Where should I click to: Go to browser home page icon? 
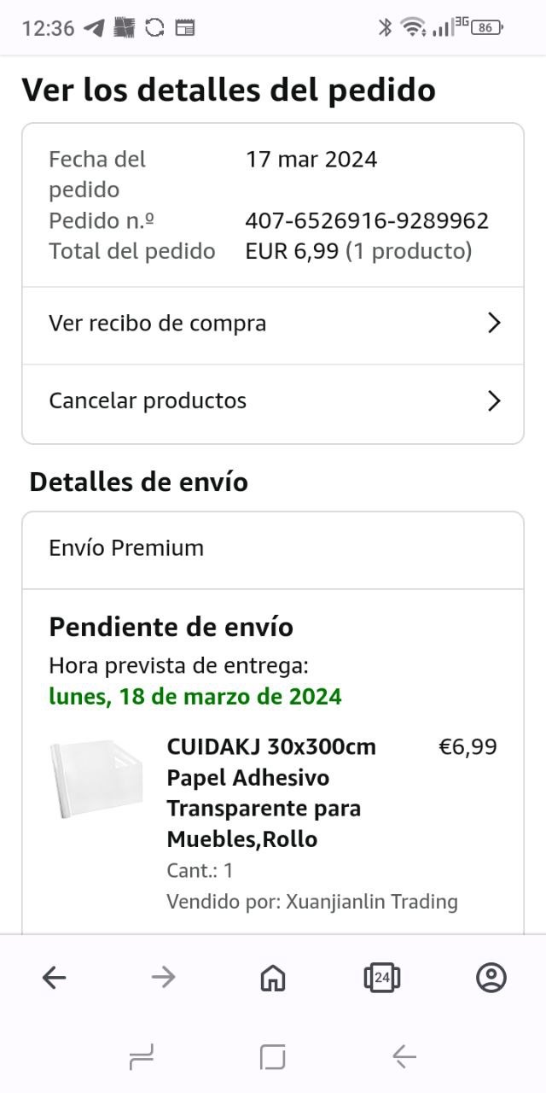click(272, 977)
